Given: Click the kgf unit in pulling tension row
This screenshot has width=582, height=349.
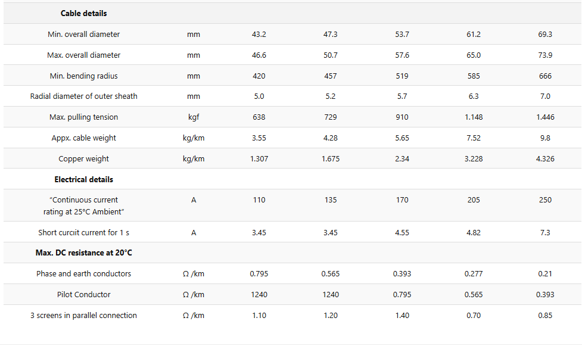Looking at the screenshot, I should (x=194, y=117).
